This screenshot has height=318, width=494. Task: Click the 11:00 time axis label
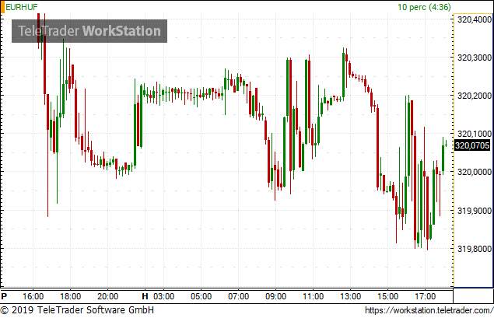coord(314,296)
